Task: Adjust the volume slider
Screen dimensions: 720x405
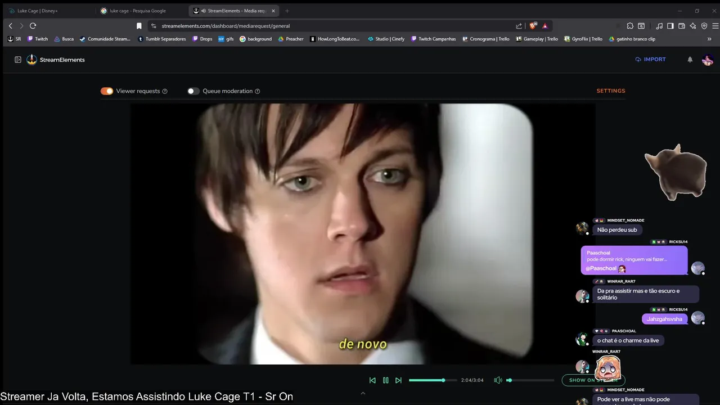Action: pyautogui.click(x=530, y=380)
